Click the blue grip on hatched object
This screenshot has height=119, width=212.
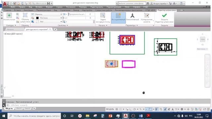coord(111,64)
